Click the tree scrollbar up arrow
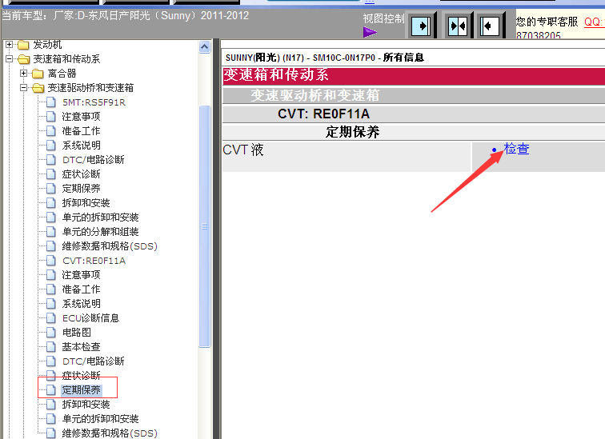Image resolution: width=605 pixels, height=439 pixels. [x=205, y=47]
